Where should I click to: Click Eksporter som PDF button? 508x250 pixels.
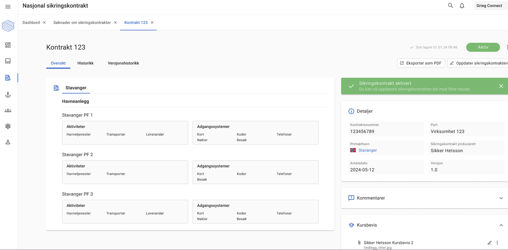pyautogui.click(x=421, y=63)
